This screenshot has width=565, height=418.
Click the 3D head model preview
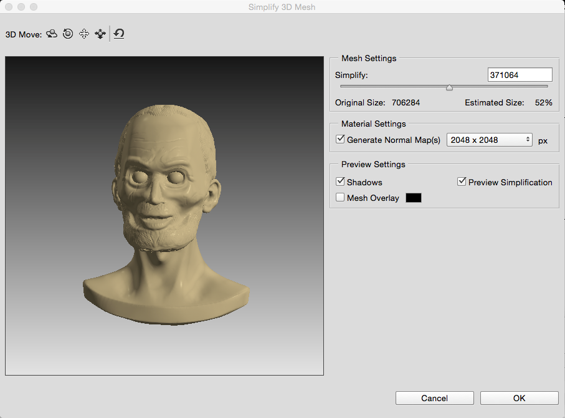[166, 215]
